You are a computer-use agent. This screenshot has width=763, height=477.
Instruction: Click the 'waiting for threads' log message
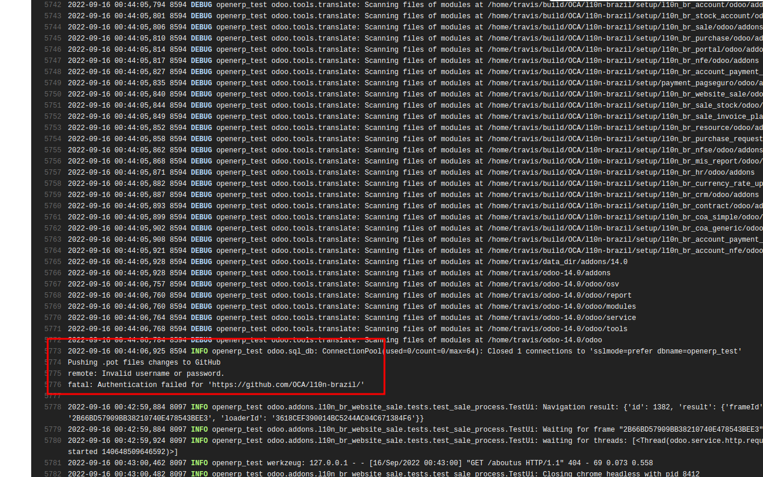click(x=653, y=441)
